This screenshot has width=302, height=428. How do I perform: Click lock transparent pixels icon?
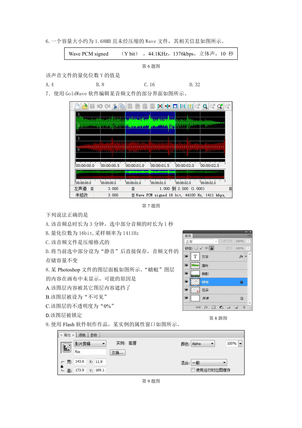point(196,248)
